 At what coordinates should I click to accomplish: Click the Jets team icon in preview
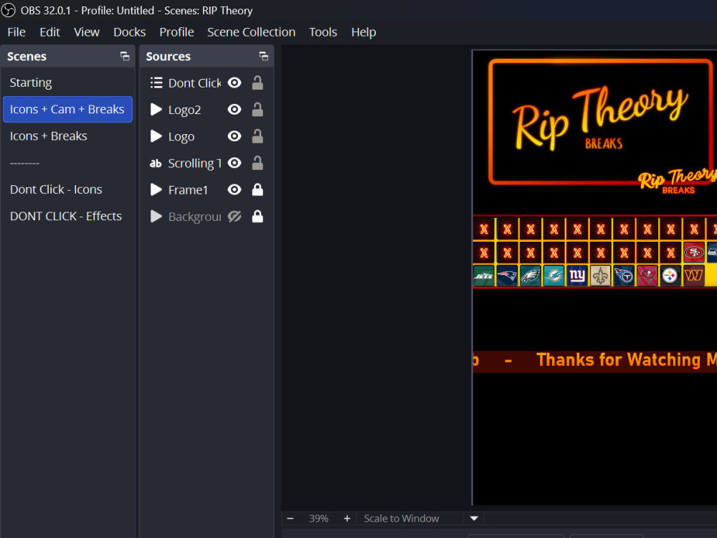pyautogui.click(x=484, y=276)
